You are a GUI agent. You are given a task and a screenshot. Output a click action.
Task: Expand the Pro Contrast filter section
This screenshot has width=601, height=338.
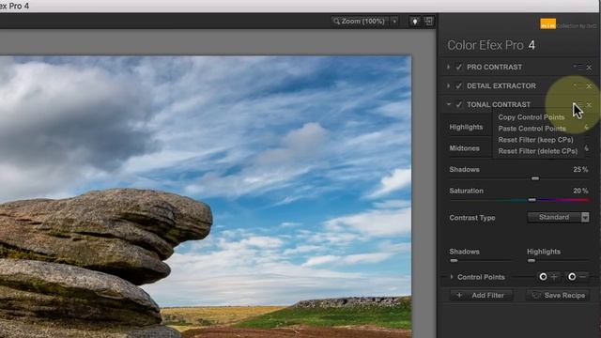coord(448,67)
